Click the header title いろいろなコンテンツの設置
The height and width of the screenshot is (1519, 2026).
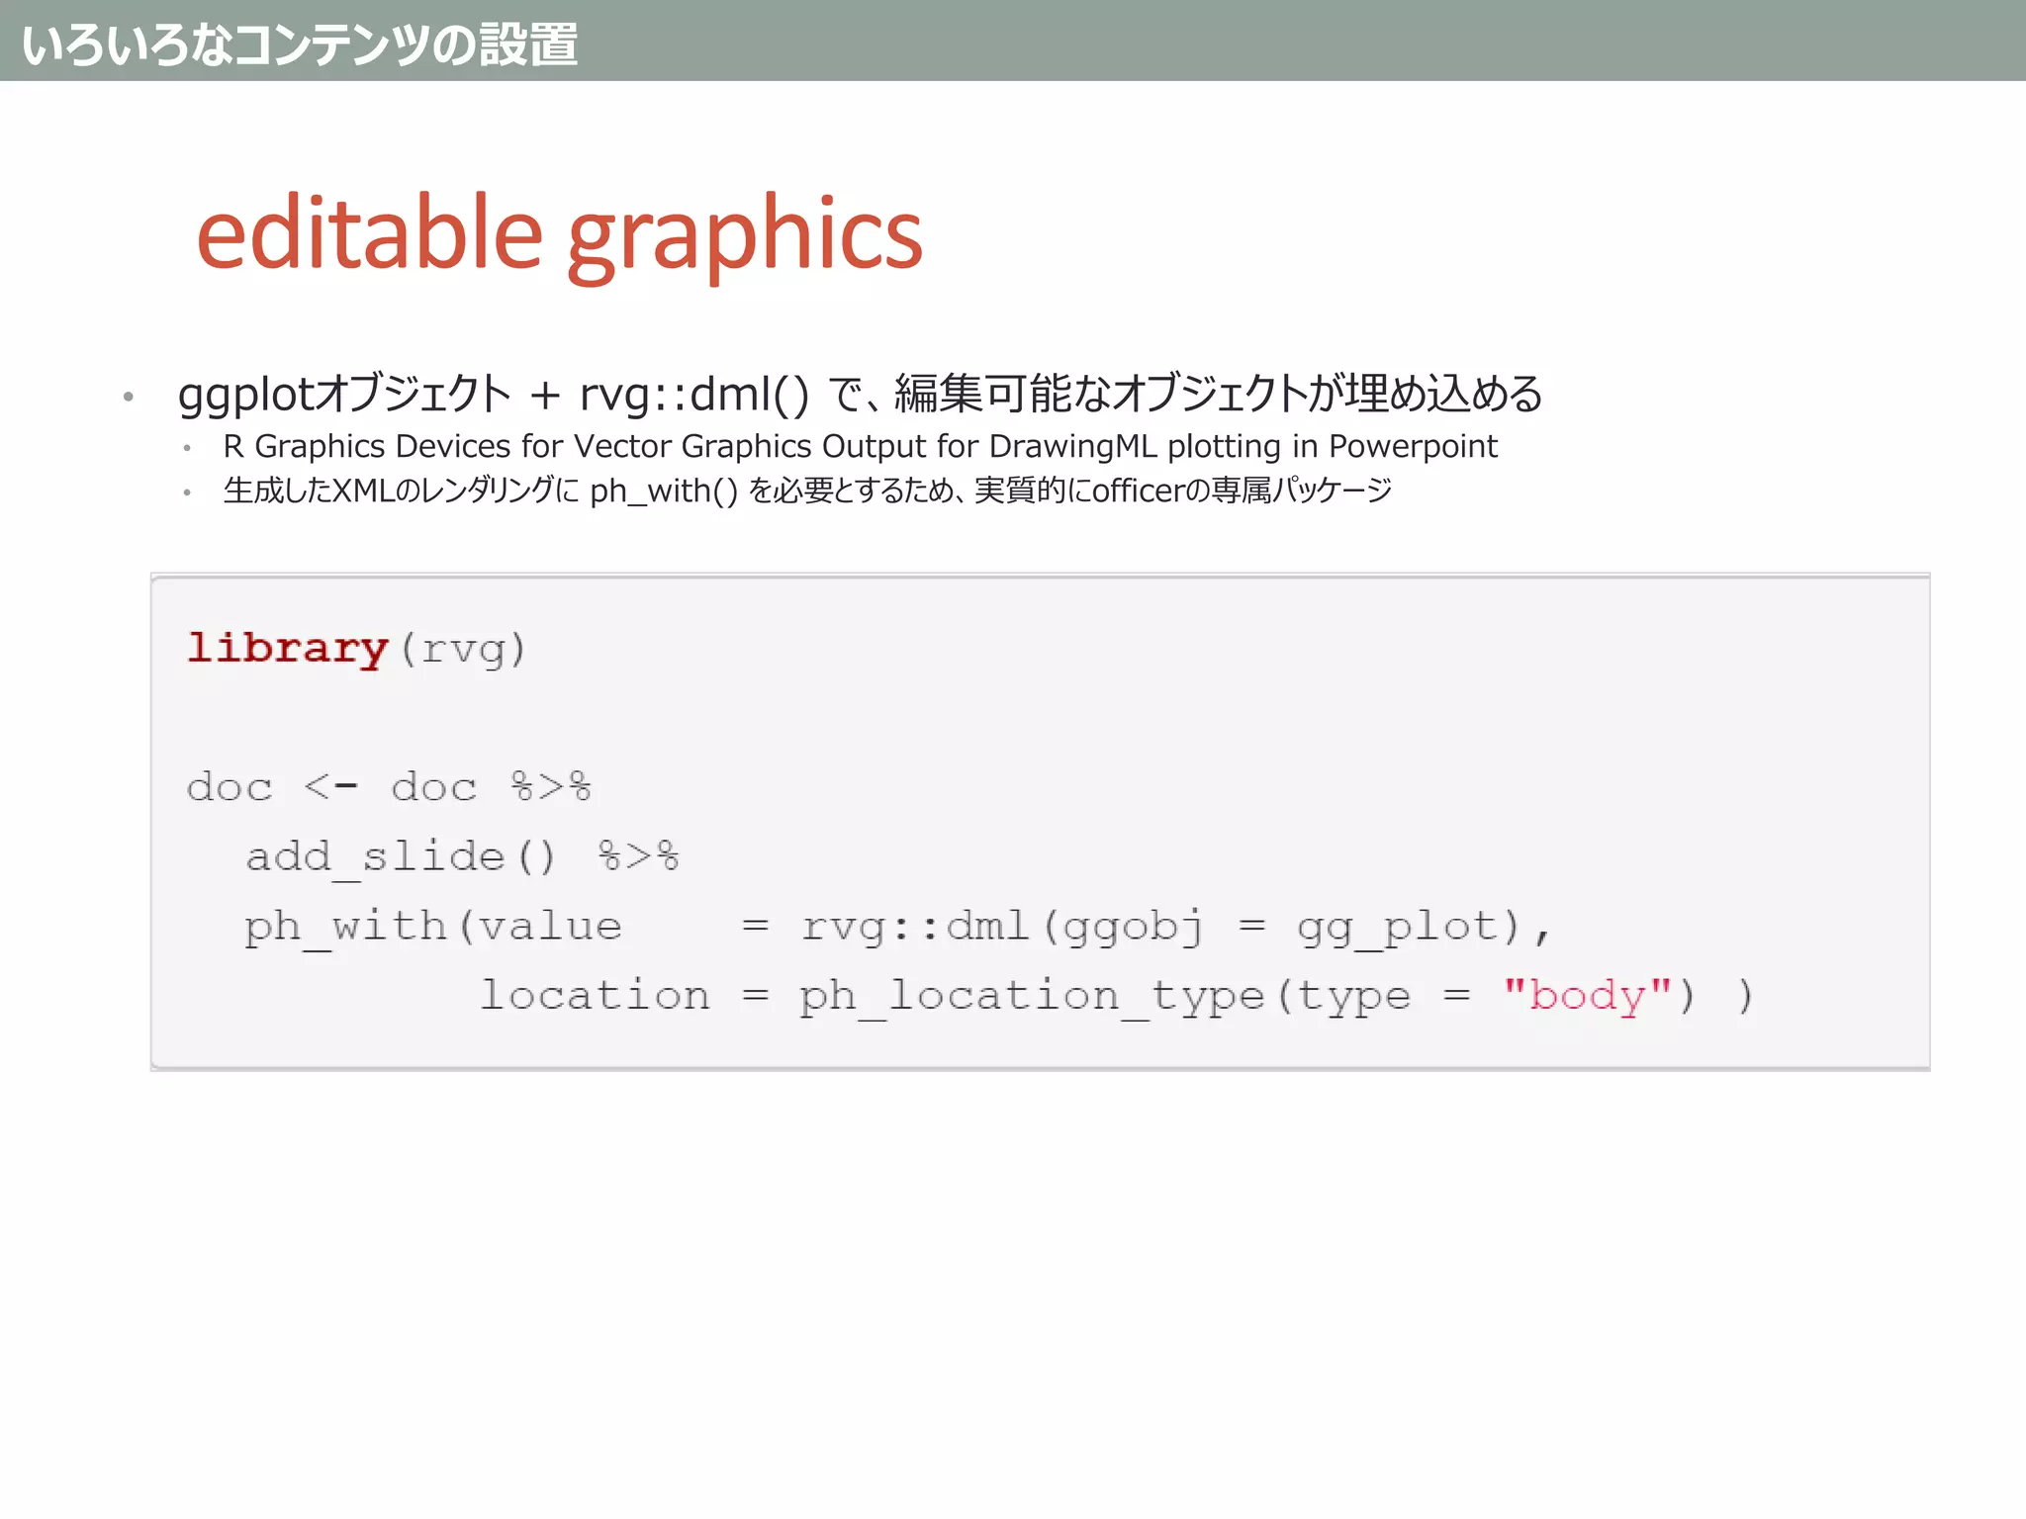pos(300,45)
